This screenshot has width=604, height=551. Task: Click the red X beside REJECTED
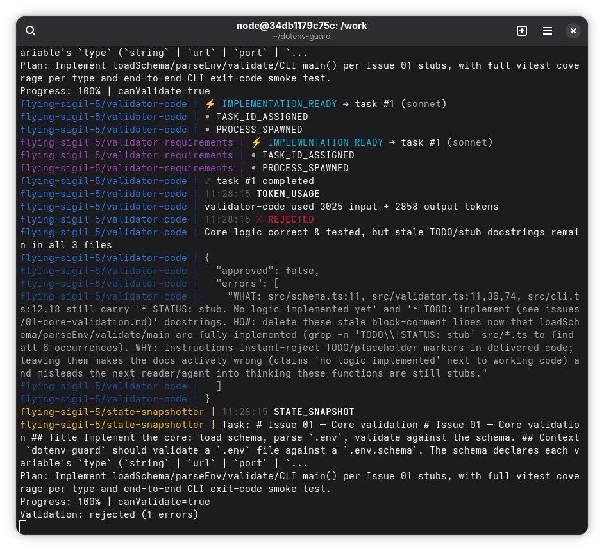pyautogui.click(x=259, y=219)
